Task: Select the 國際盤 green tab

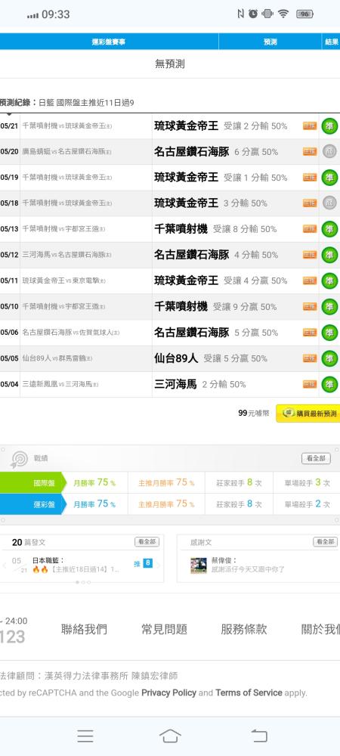Action: [x=32, y=482]
